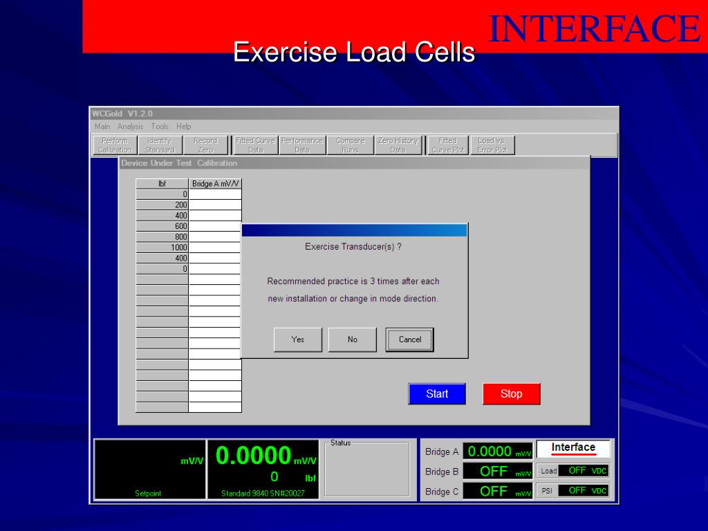Click the Bridge A 0.0000 mV/V readout
The image size is (708, 531).
tap(498, 451)
